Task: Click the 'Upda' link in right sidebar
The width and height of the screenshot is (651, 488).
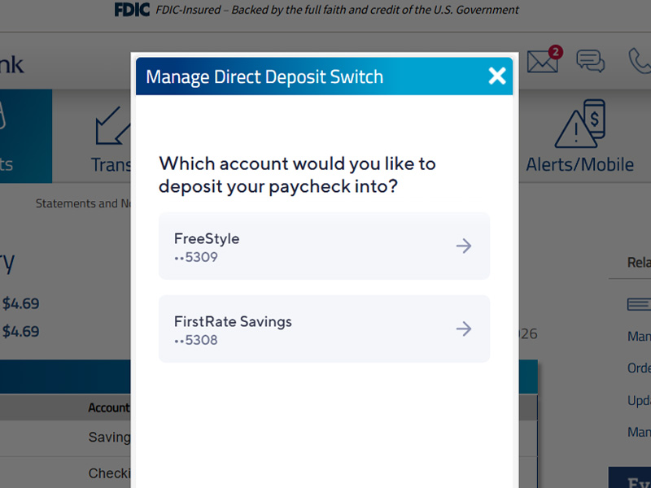Action: click(639, 400)
